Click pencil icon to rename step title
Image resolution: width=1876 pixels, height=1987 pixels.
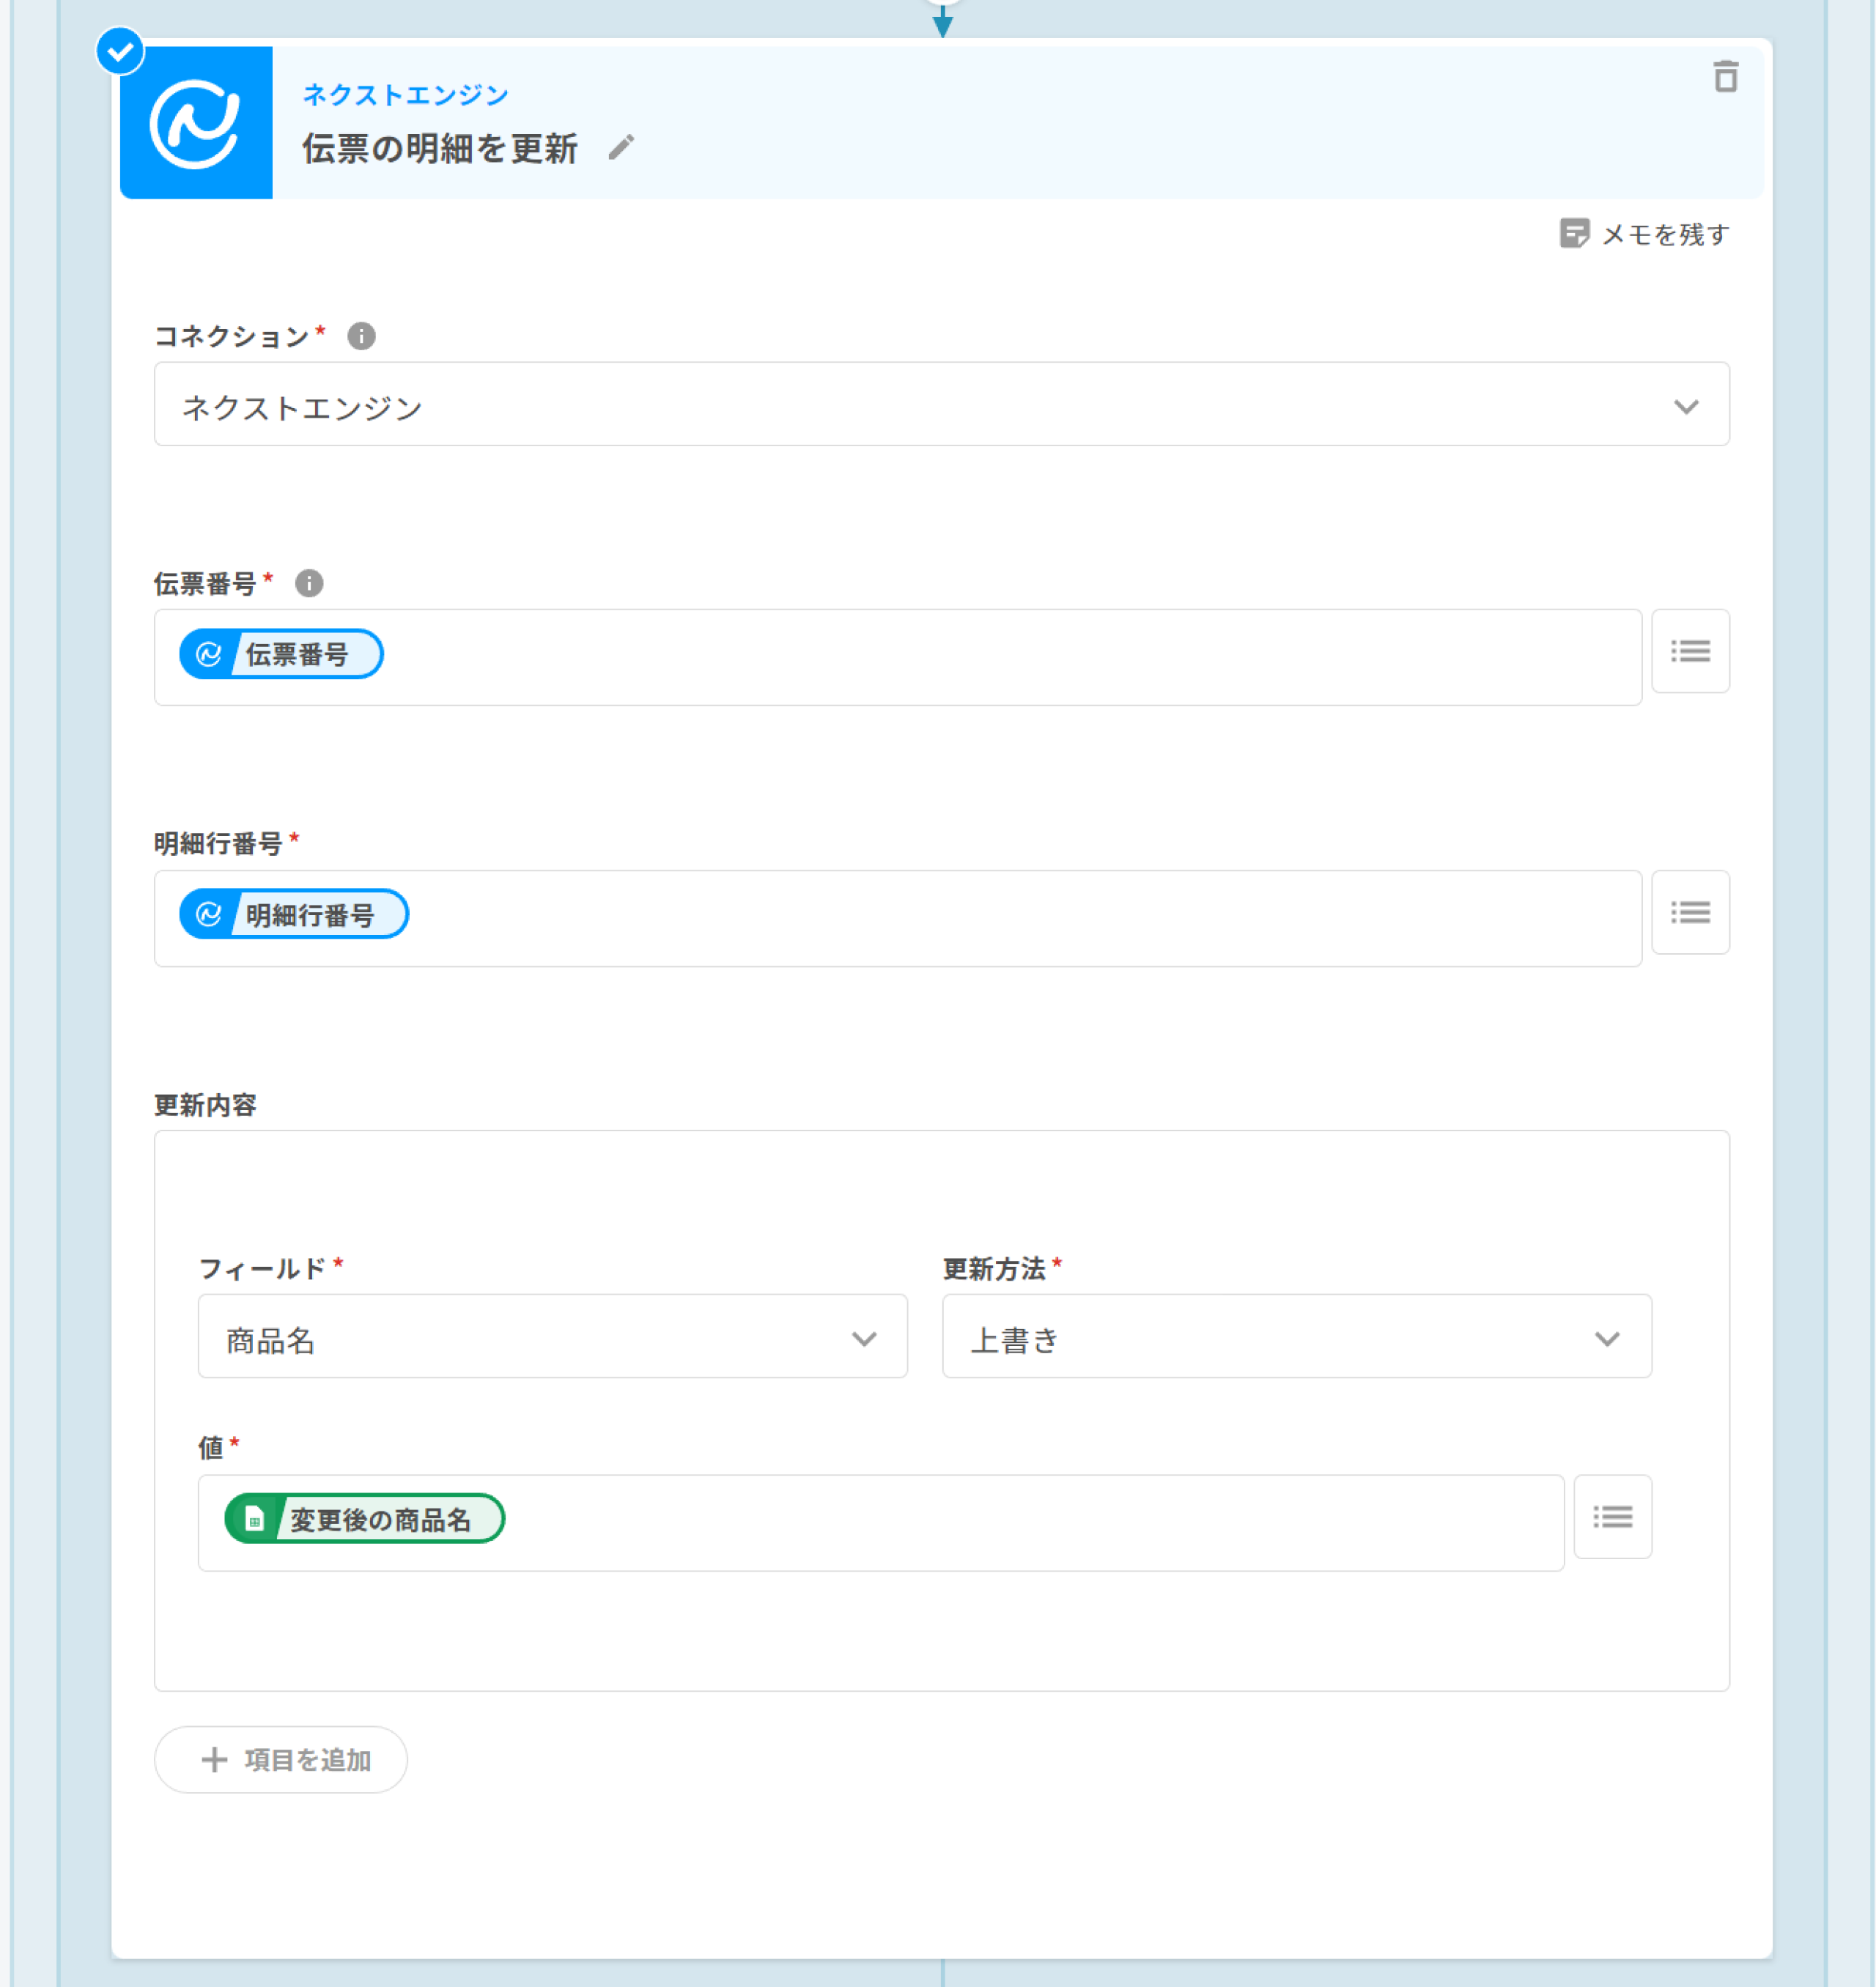[621, 148]
